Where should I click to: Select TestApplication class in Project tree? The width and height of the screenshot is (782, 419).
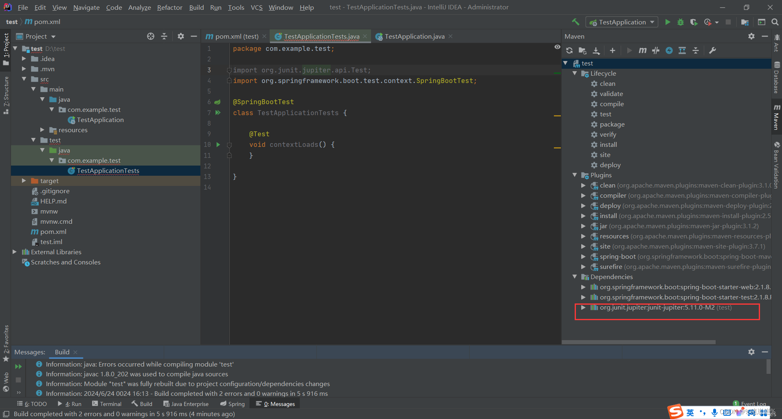pos(100,120)
